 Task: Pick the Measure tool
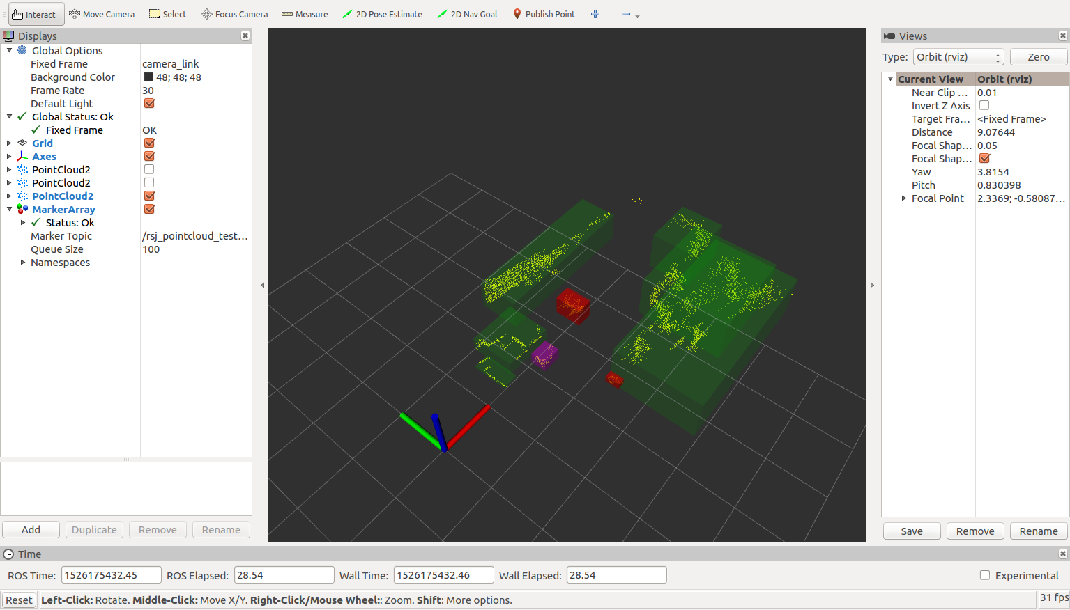[305, 14]
